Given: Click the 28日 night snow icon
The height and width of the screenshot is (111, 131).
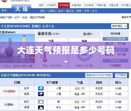Looking at the screenshot, I should click(41, 94).
